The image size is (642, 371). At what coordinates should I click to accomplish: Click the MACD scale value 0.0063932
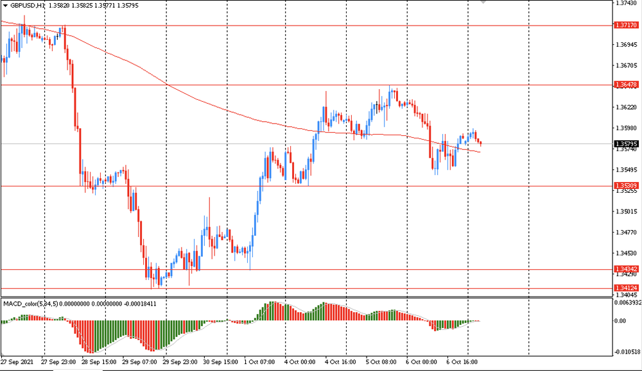pyautogui.click(x=627, y=303)
